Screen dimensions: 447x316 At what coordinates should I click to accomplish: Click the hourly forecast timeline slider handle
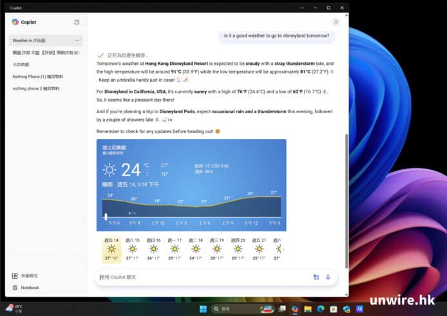[x=106, y=217]
